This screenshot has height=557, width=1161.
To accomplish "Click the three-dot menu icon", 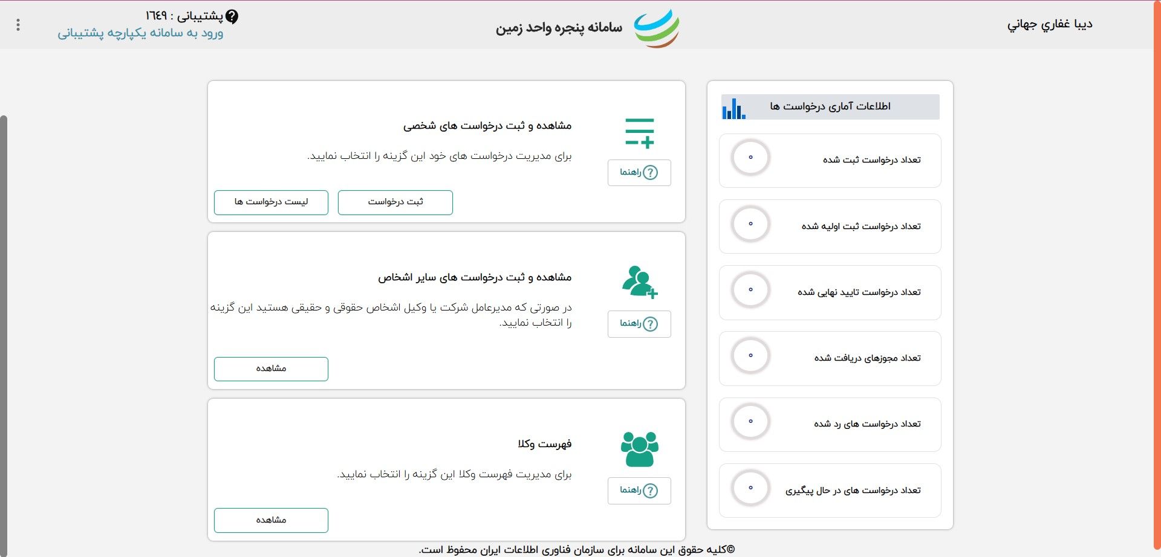I will [x=18, y=25].
